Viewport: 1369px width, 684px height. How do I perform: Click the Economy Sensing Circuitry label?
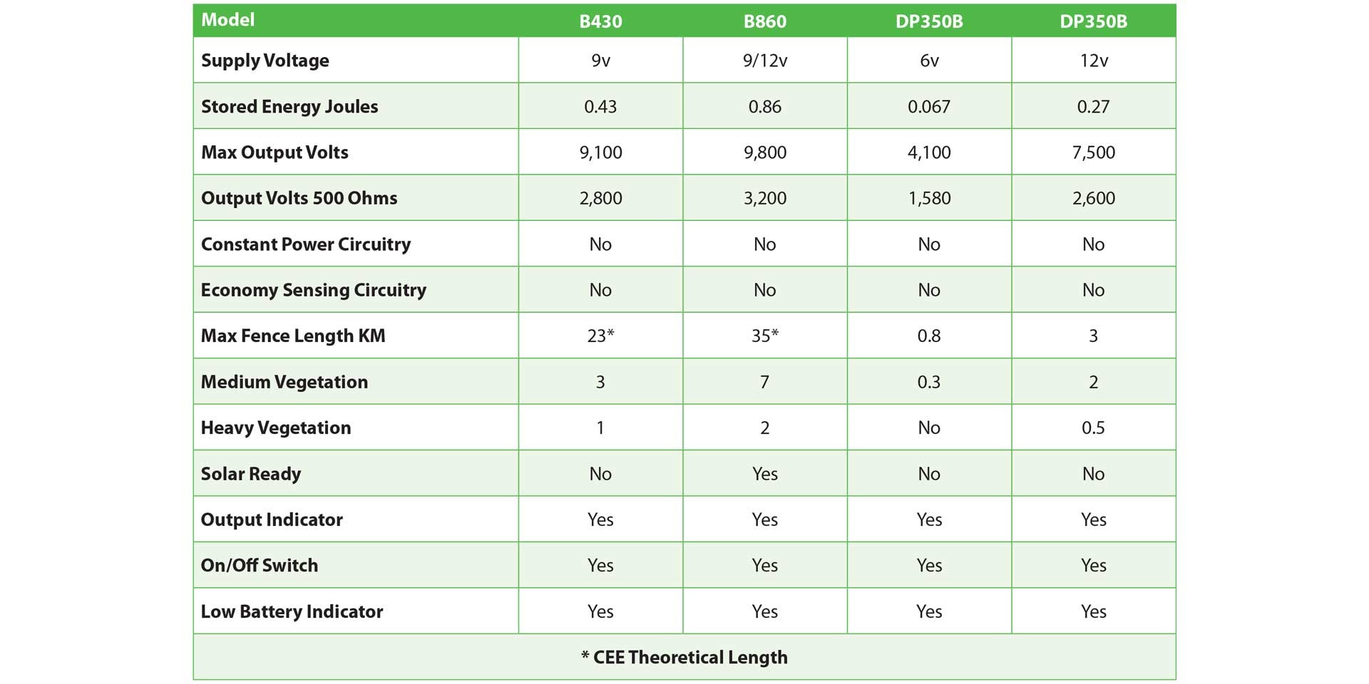point(313,290)
